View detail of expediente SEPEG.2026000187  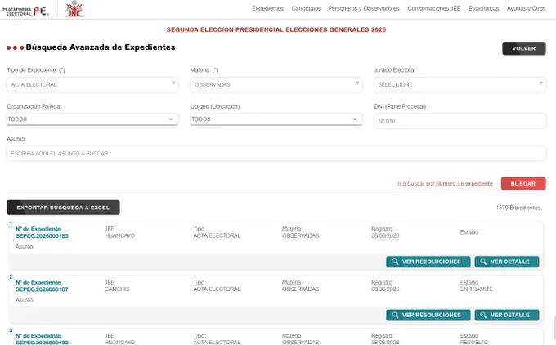pos(507,315)
